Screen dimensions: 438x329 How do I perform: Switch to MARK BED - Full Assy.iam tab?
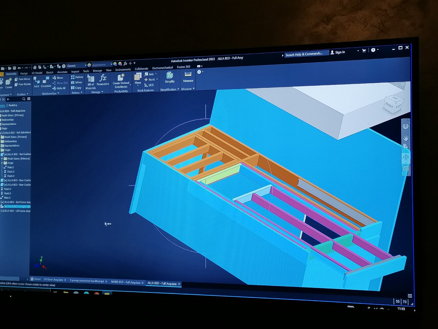[x=125, y=282]
